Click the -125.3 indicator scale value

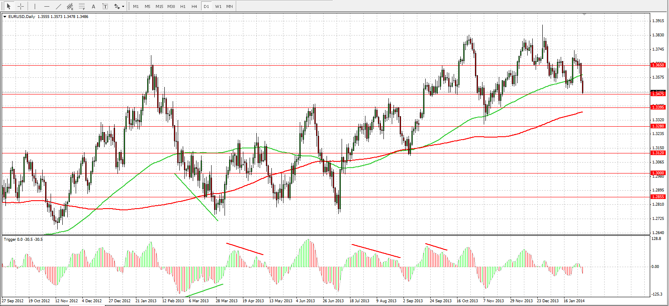click(x=657, y=294)
